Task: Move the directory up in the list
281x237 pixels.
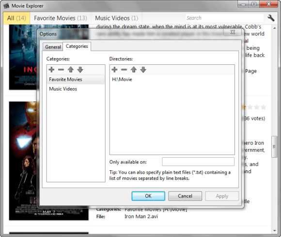Action: 134,70
